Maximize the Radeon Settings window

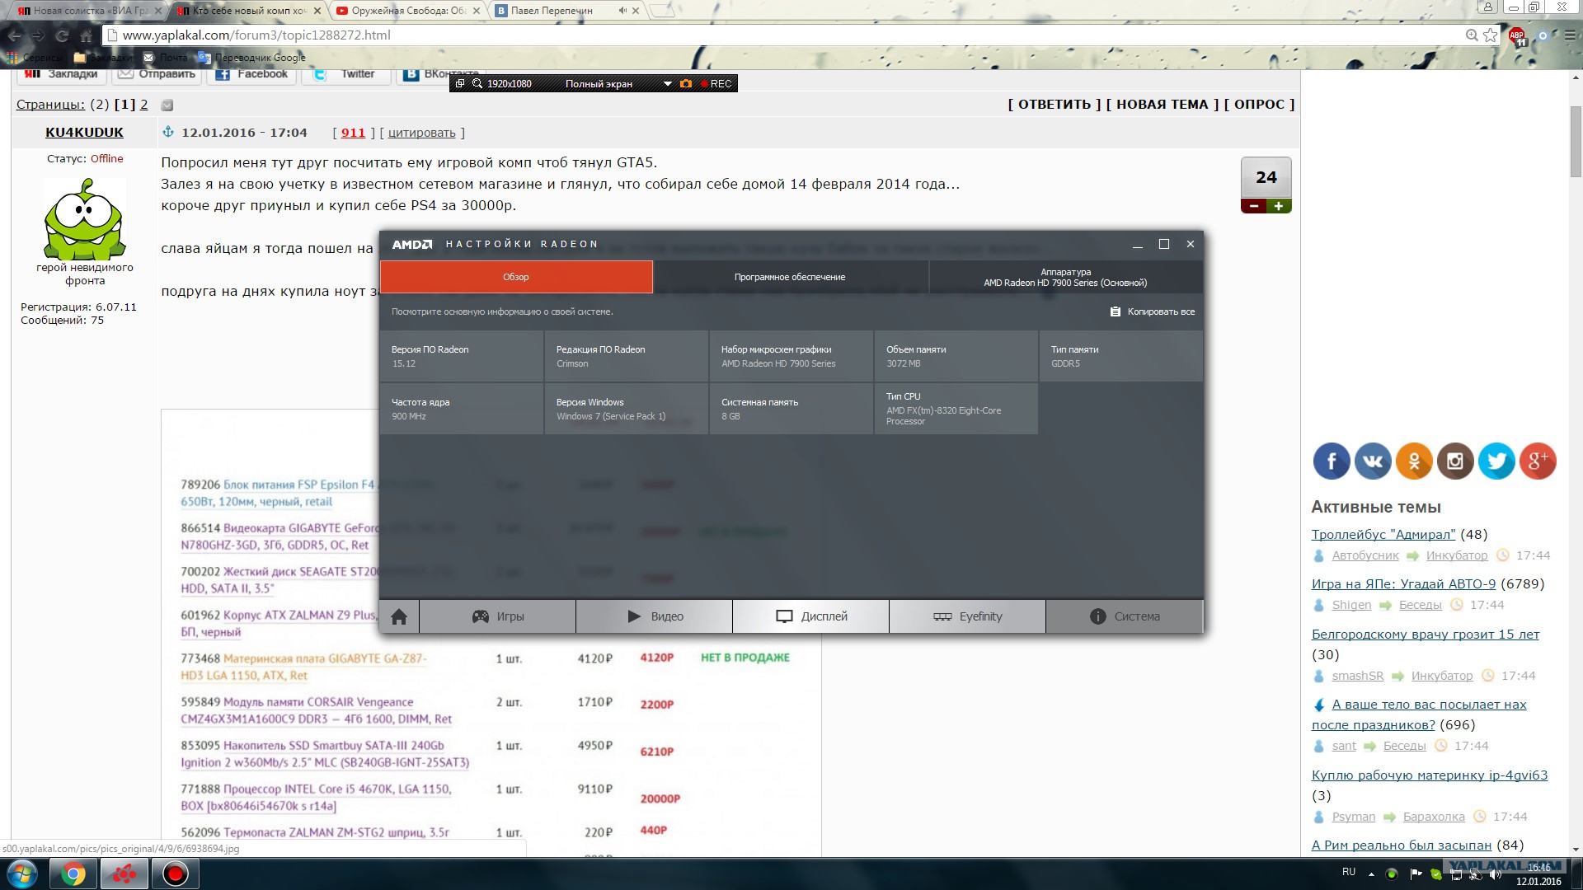(1164, 244)
